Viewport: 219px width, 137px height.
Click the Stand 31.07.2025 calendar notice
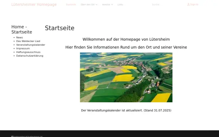pyautogui.click(x=126, y=110)
